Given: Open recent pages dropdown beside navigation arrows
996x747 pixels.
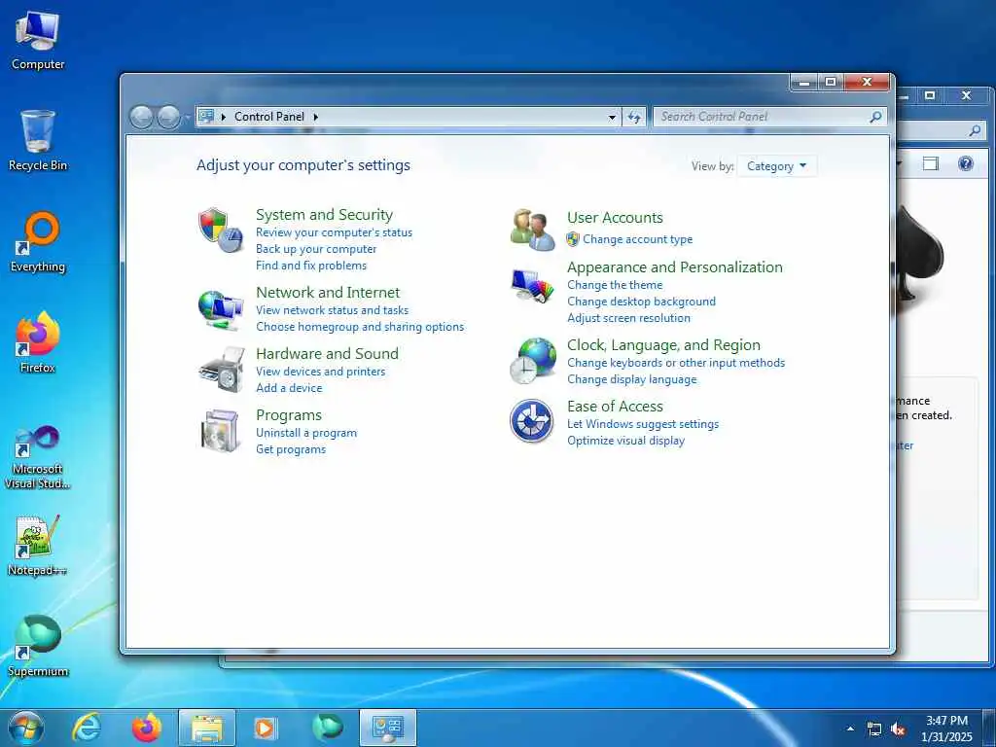Looking at the screenshot, I should tap(188, 118).
